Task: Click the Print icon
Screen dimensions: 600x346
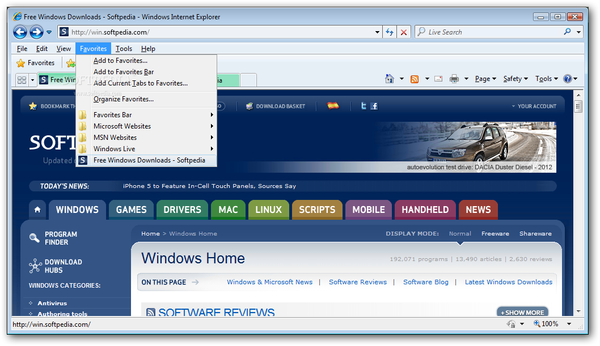Action: pos(454,79)
